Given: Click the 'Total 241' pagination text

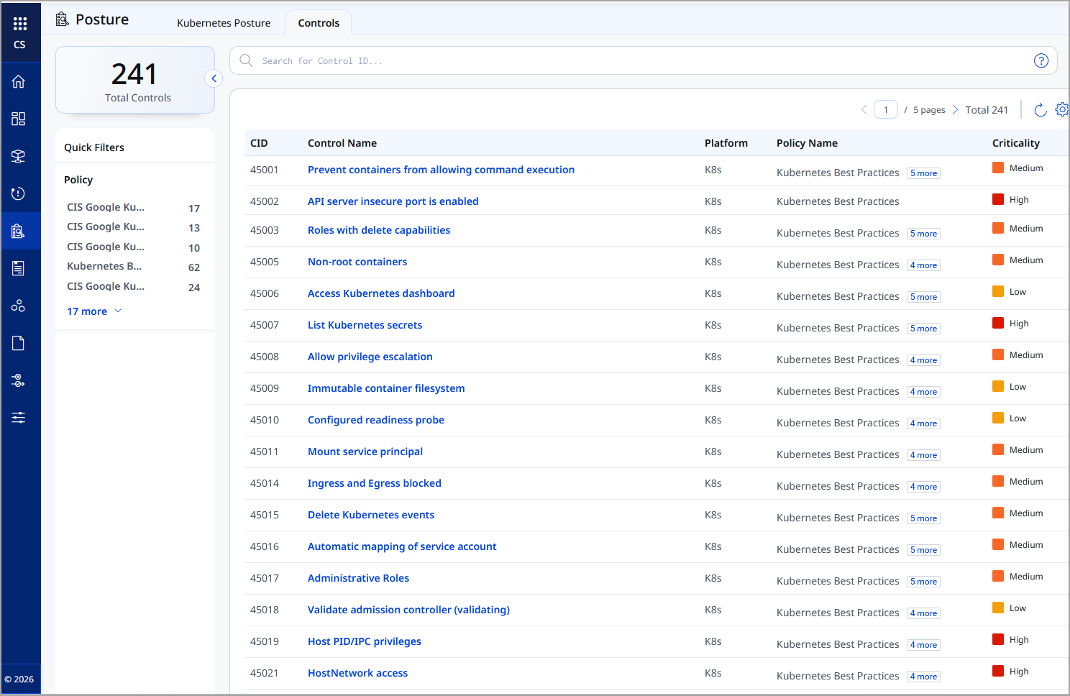Looking at the screenshot, I should click(987, 110).
